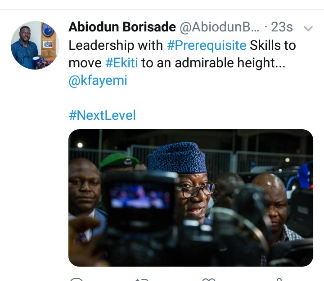Tap 'to an admirable height...' text

pos(213,63)
